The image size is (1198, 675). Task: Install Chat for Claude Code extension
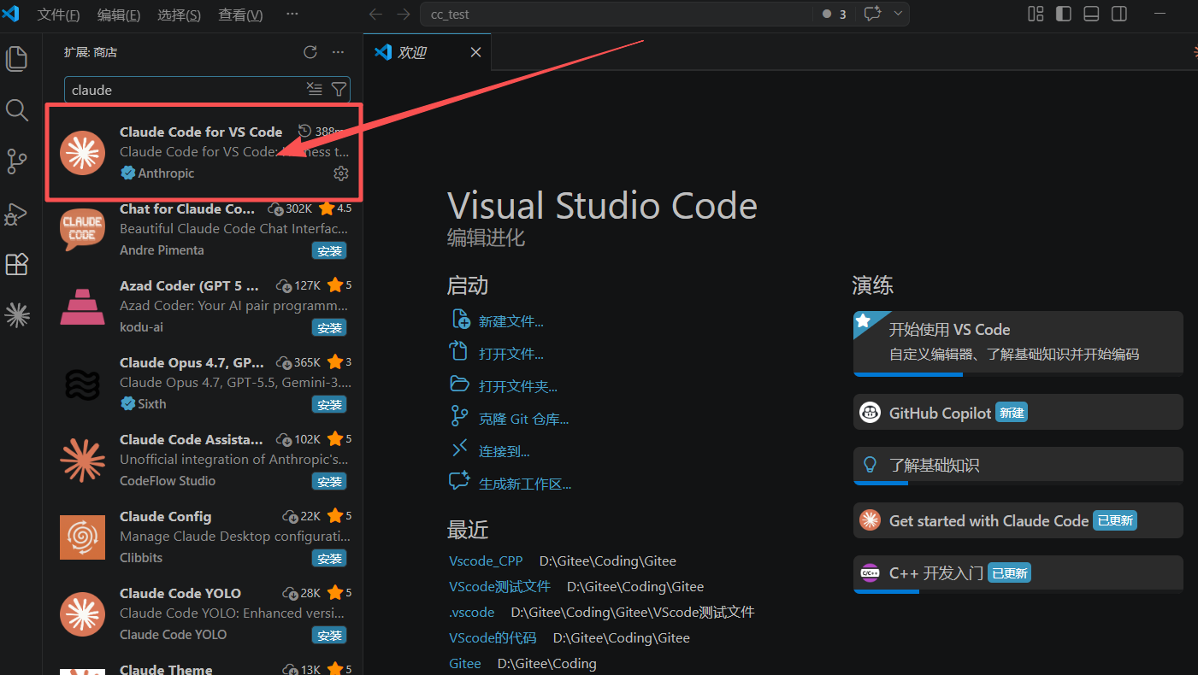click(x=329, y=250)
